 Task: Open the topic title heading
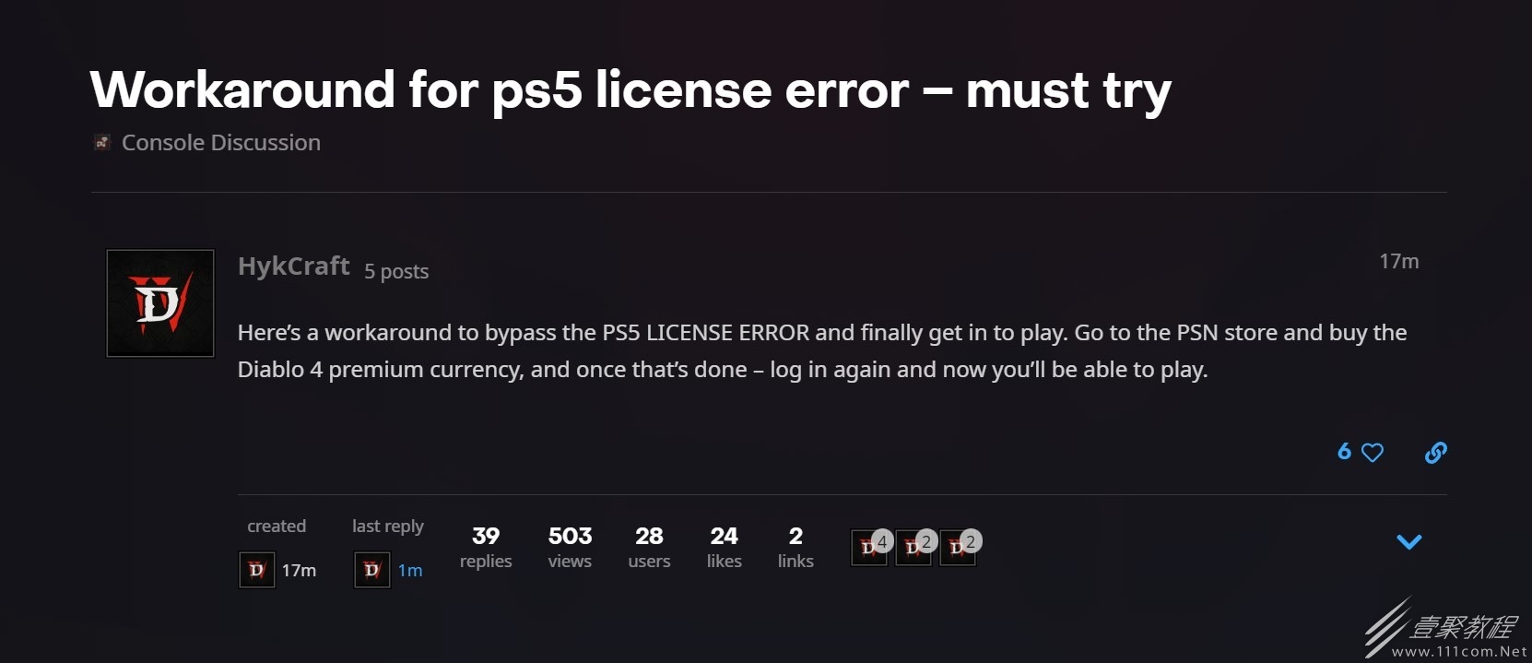[630, 90]
